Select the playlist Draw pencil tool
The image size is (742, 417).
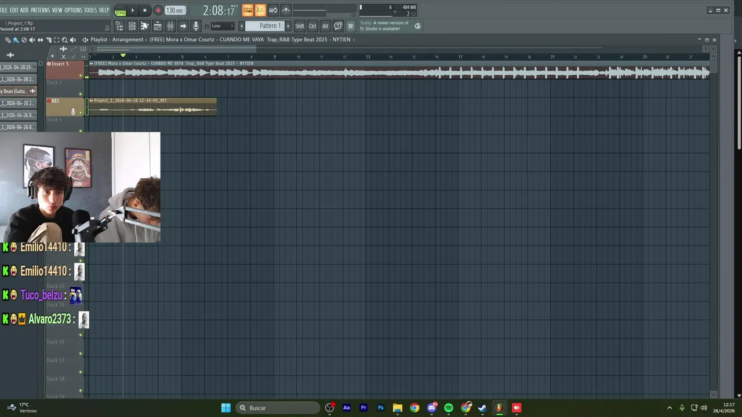coord(8,40)
